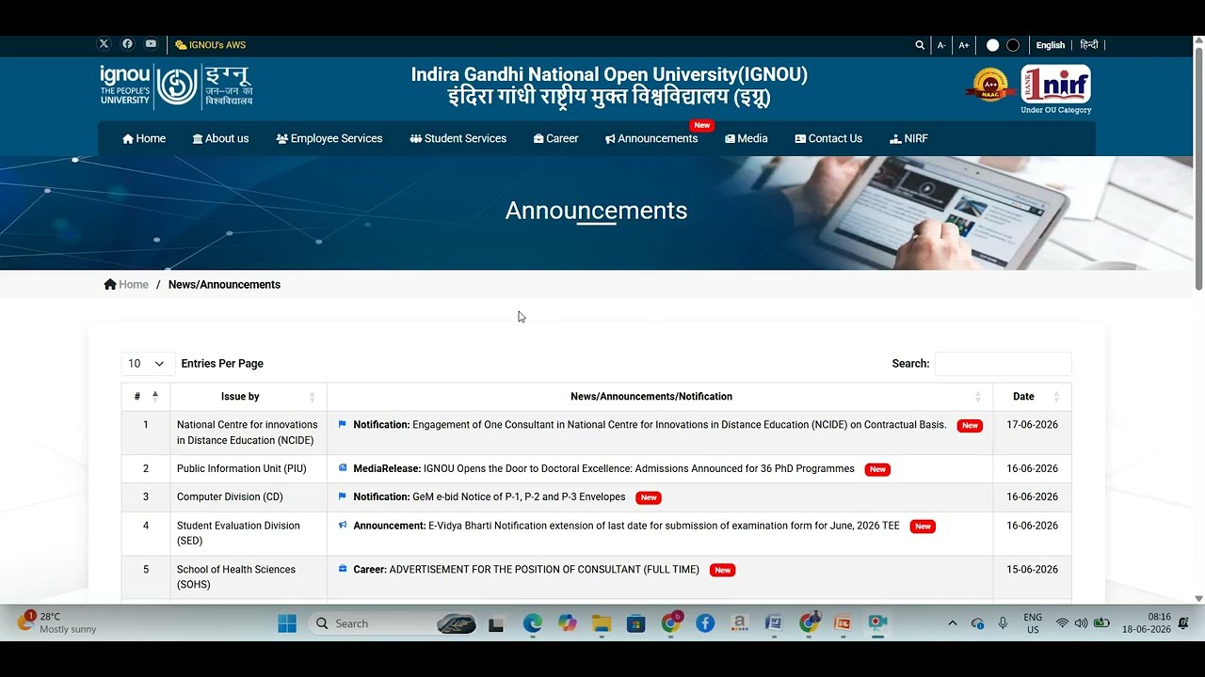Viewport: 1205px width, 677px height.
Task: Open IGNOU's Facebook page icon in top bar
Action: (127, 44)
